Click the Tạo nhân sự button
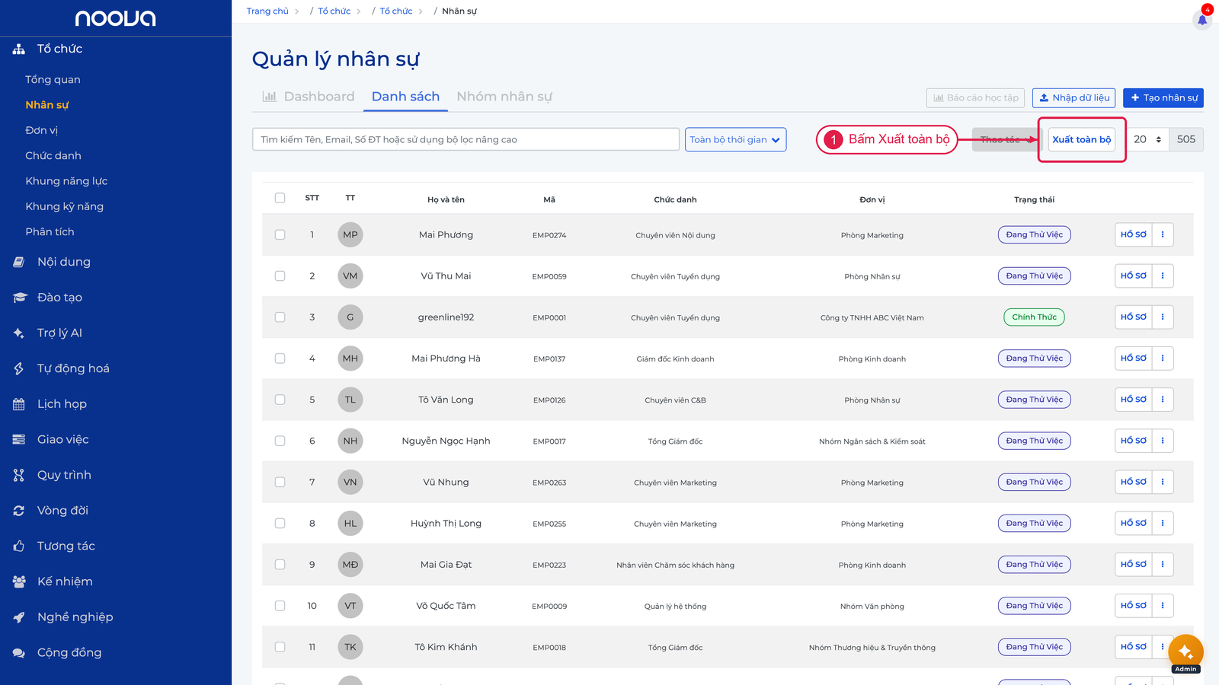Image resolution: width=1219 pixels, height=685 pixels. point(1163,97)
